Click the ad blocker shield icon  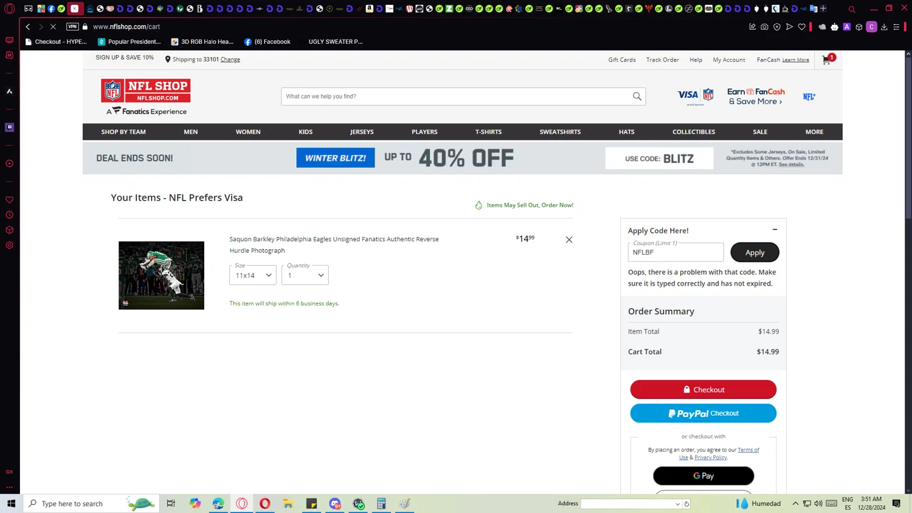pos(777,27)
